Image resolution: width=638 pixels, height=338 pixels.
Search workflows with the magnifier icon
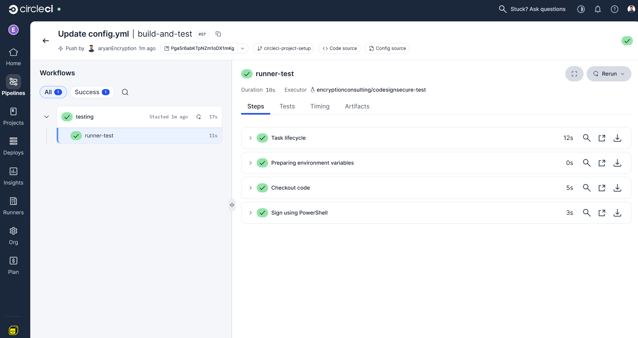(x=125, y=92)
